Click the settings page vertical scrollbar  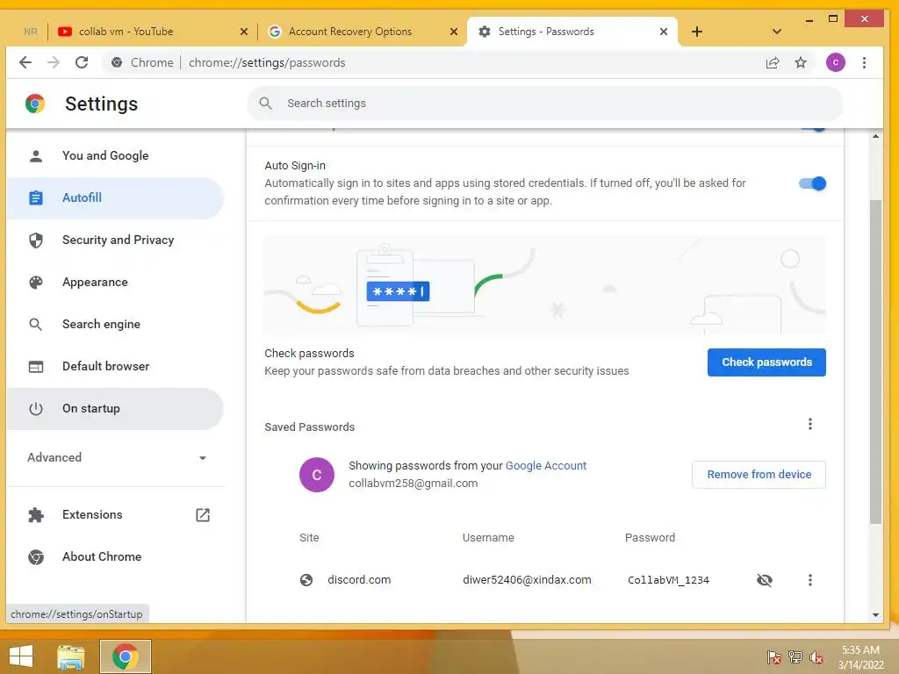click(875, 361)
